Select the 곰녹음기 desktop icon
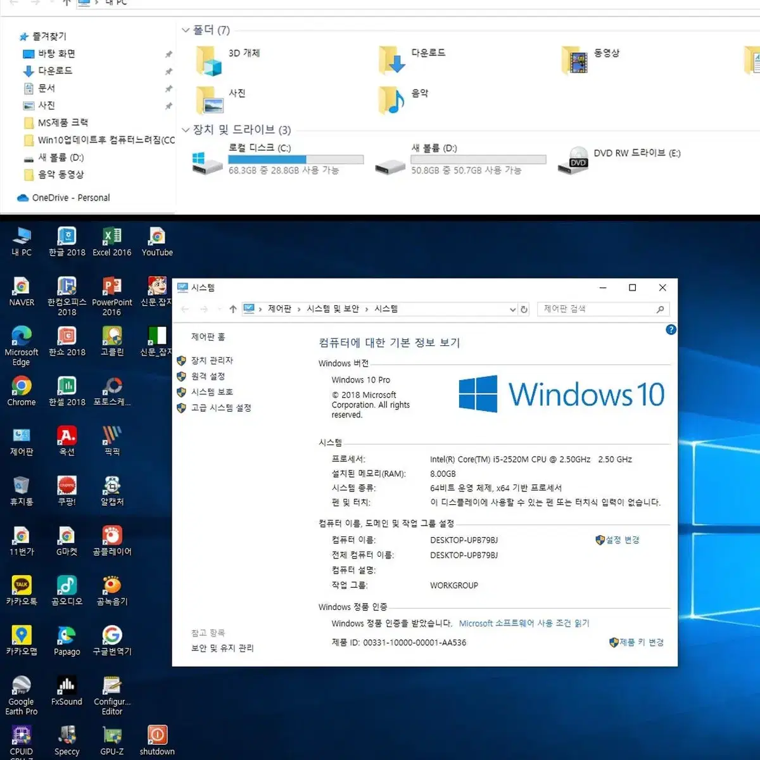The height and width of the screenshot is (760, 760). (x=112, y=592)
